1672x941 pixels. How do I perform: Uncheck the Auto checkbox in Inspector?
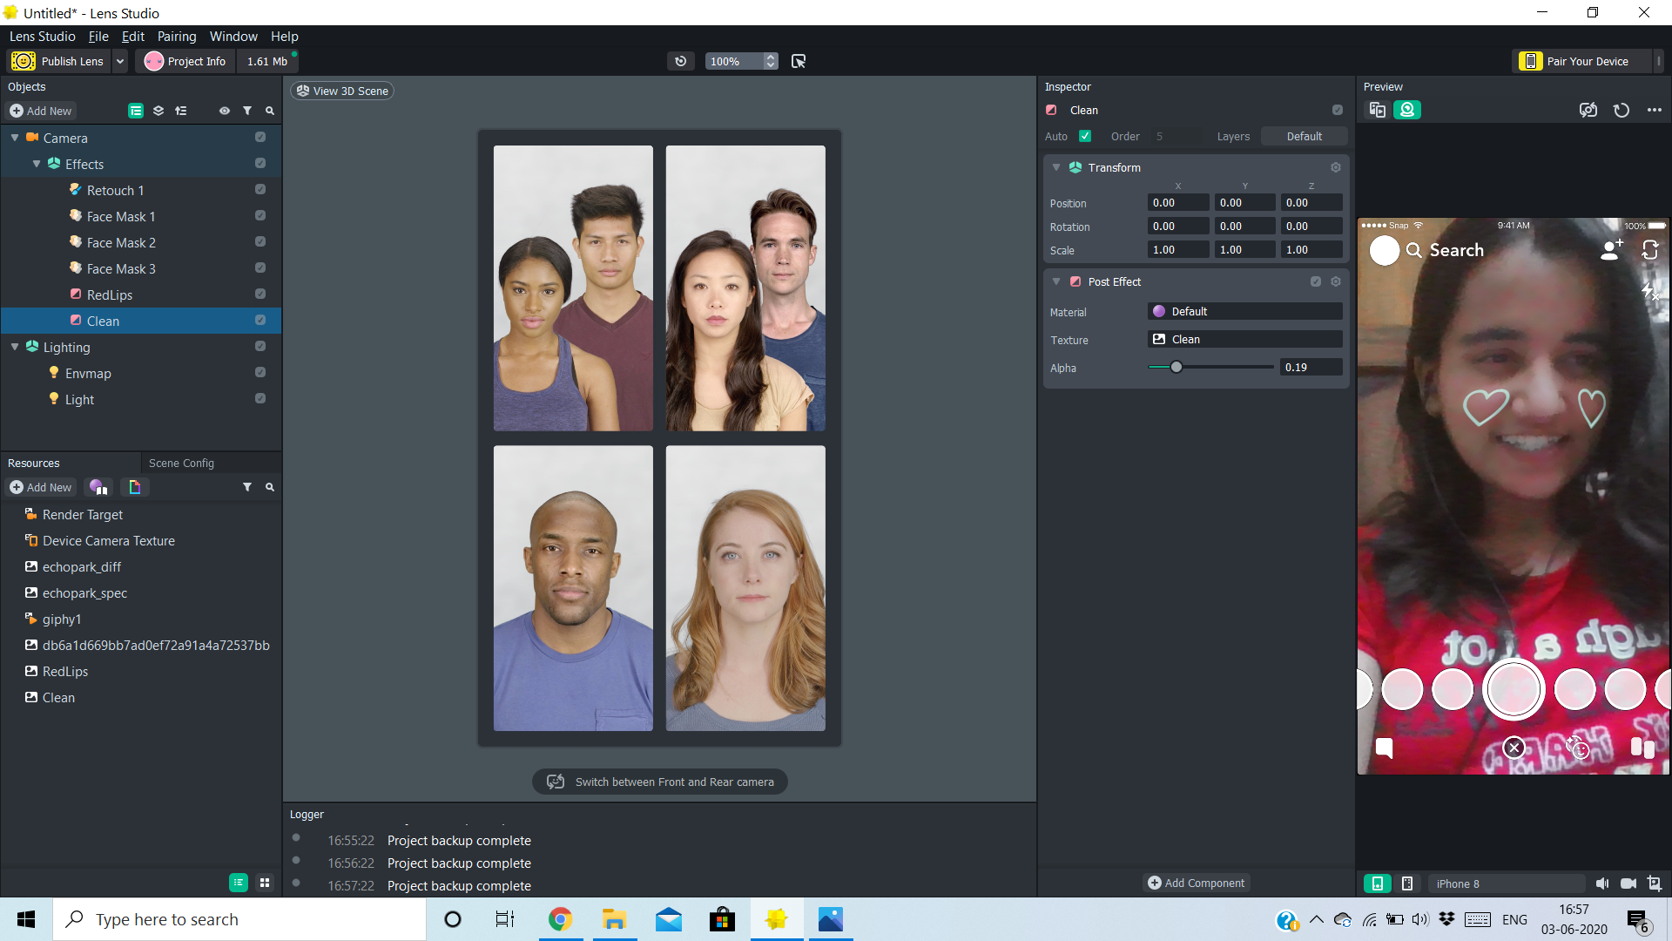[x=1085, y=136]
